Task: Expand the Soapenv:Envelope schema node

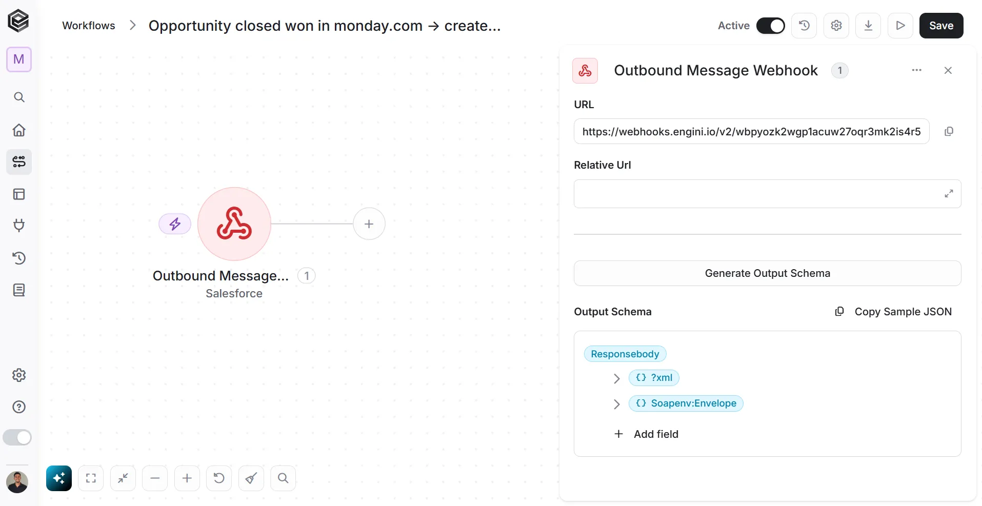Action: tap(616, 404)
